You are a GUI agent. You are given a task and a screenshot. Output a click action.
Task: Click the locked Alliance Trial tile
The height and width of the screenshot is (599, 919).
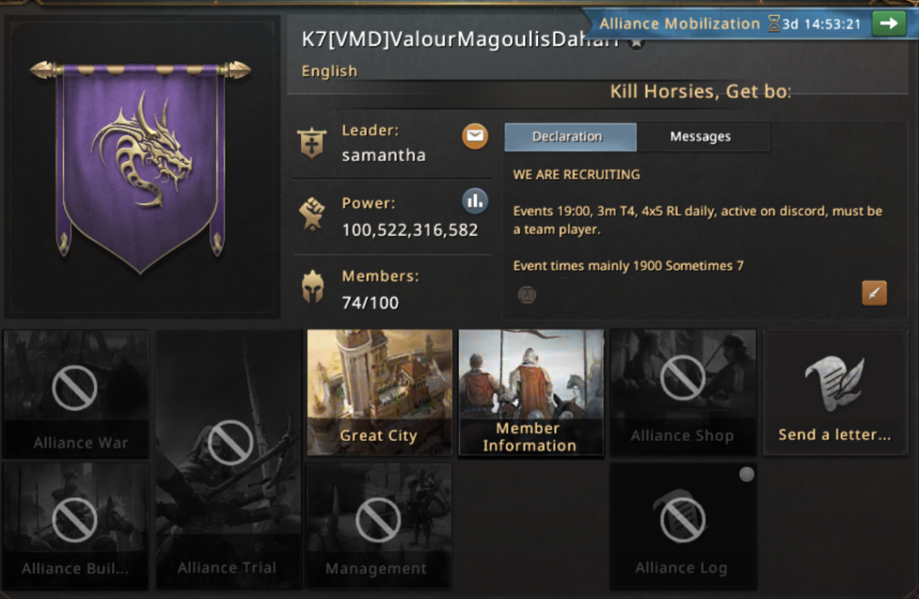click(x=228, y=459)
